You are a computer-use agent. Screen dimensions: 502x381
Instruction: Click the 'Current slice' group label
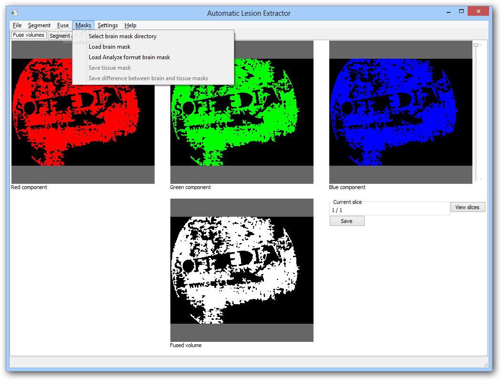pos(347,202)
